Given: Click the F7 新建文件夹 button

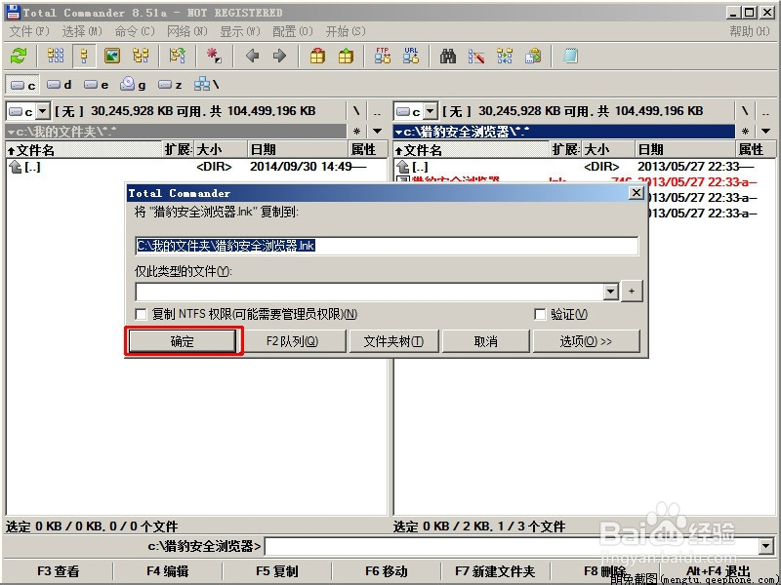Looking at the screenshot, I should (x=495, y=571).
